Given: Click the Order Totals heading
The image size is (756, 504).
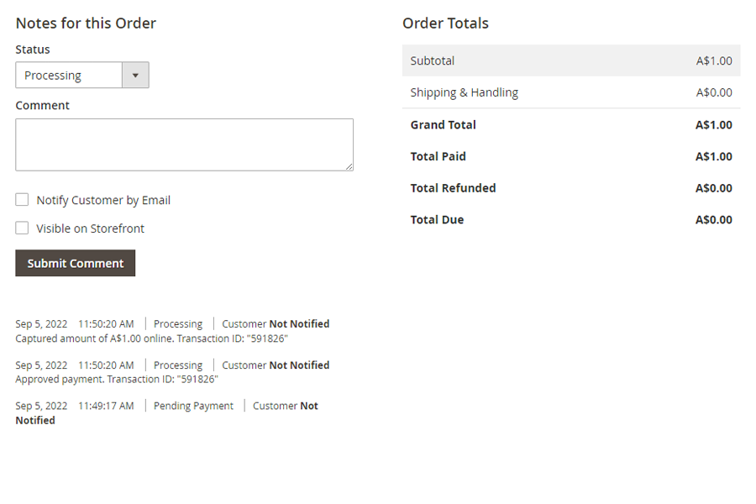Looking at the screenshot, I should [x=445, y=24].
